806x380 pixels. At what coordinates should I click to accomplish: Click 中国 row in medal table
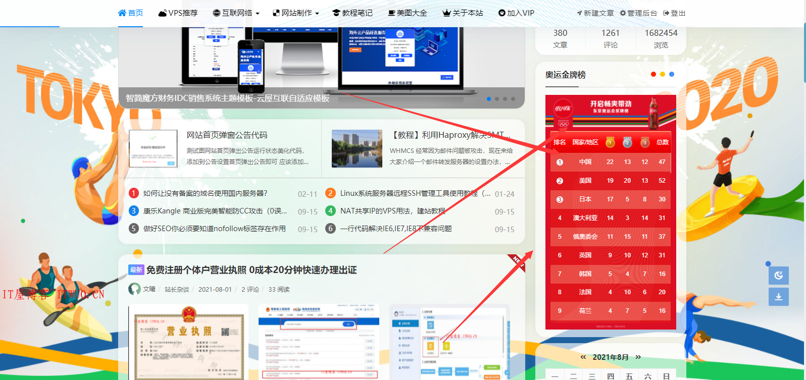(x=611, y=162)
